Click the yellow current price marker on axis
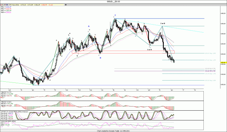This screenshot has height=132, width=227. [x=223, y=63]
